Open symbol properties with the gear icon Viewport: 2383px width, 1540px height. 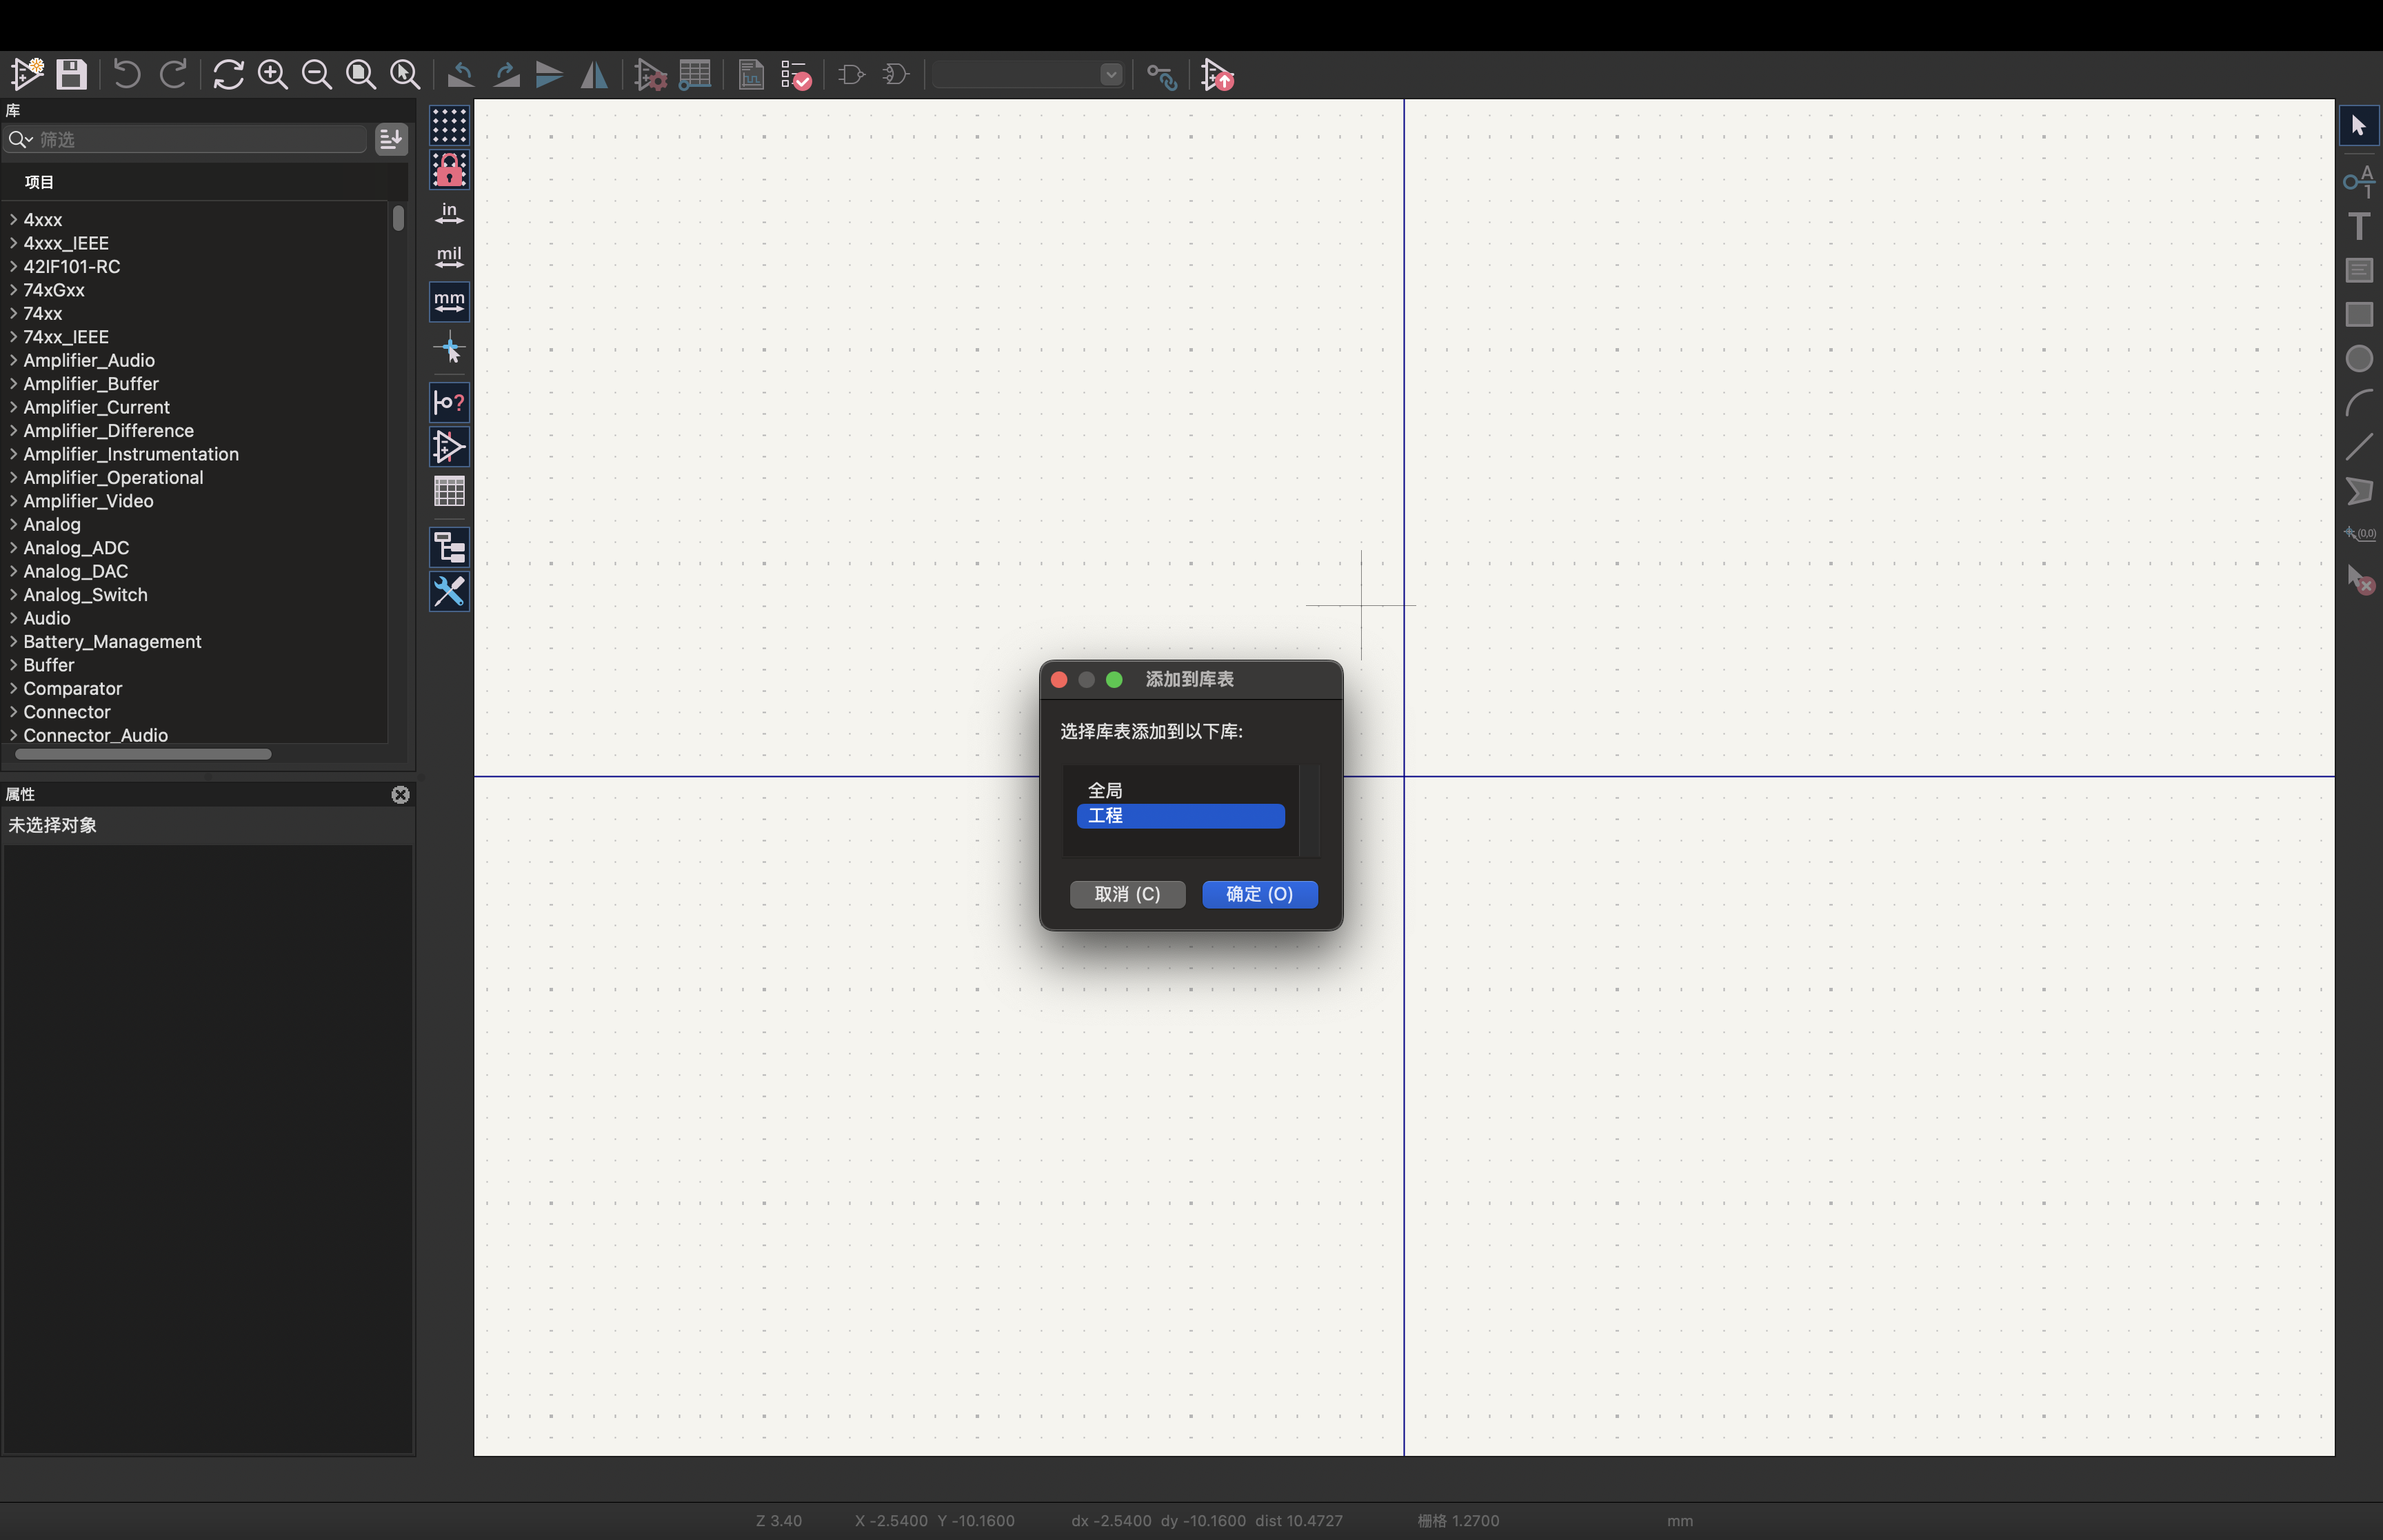(650, 74)
